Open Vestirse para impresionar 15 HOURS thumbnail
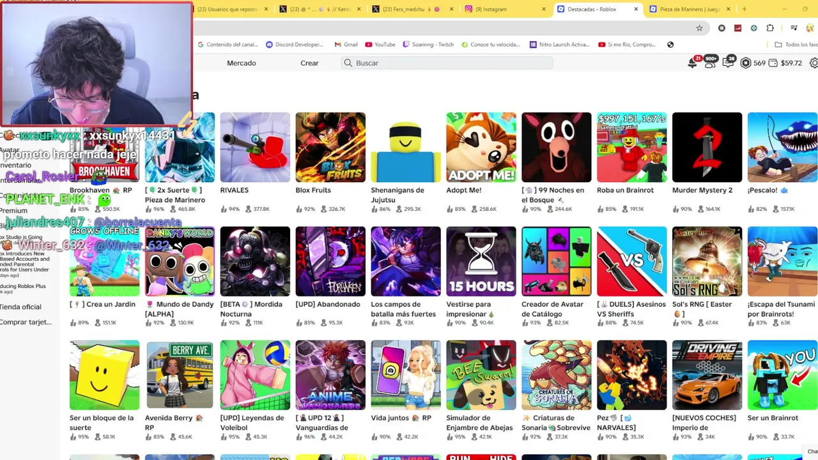The height and width of the screenshot is (460, 818). [x=481, y=261]
